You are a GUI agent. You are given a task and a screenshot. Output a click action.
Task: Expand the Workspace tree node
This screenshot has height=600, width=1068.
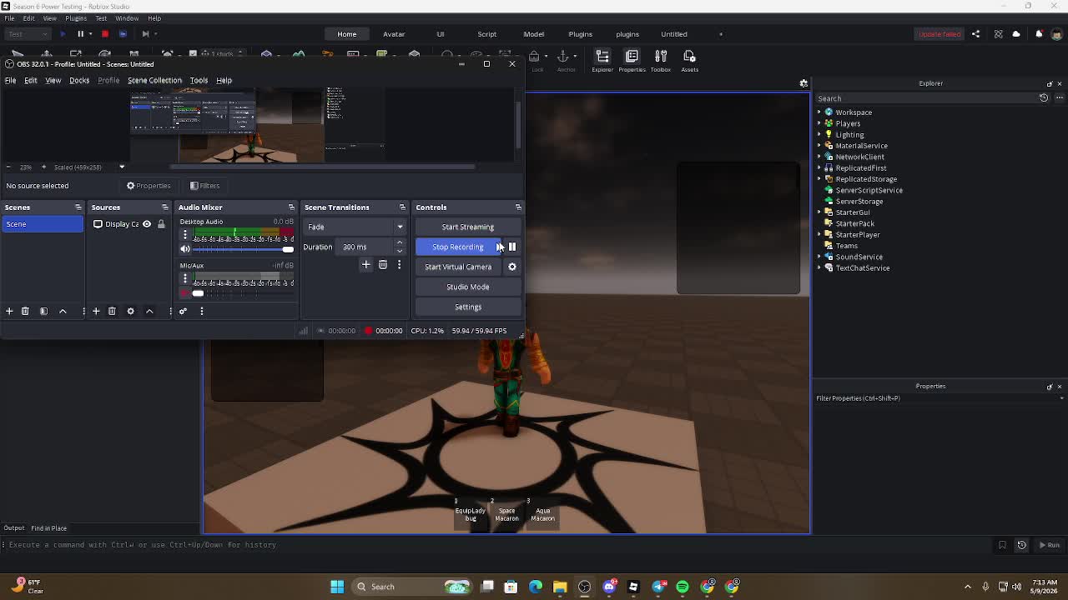(819, 112)
